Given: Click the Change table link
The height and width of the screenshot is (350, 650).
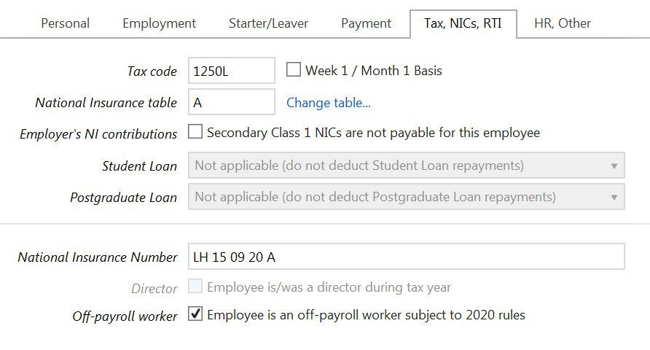Looking at the screenshot, I should (x=329, y=103).
